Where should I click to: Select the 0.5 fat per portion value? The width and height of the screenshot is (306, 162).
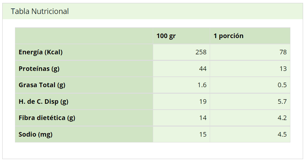(282, 85)
